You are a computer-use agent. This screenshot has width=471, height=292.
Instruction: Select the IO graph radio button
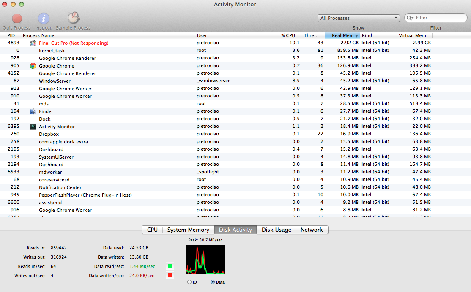click(189, 282)
